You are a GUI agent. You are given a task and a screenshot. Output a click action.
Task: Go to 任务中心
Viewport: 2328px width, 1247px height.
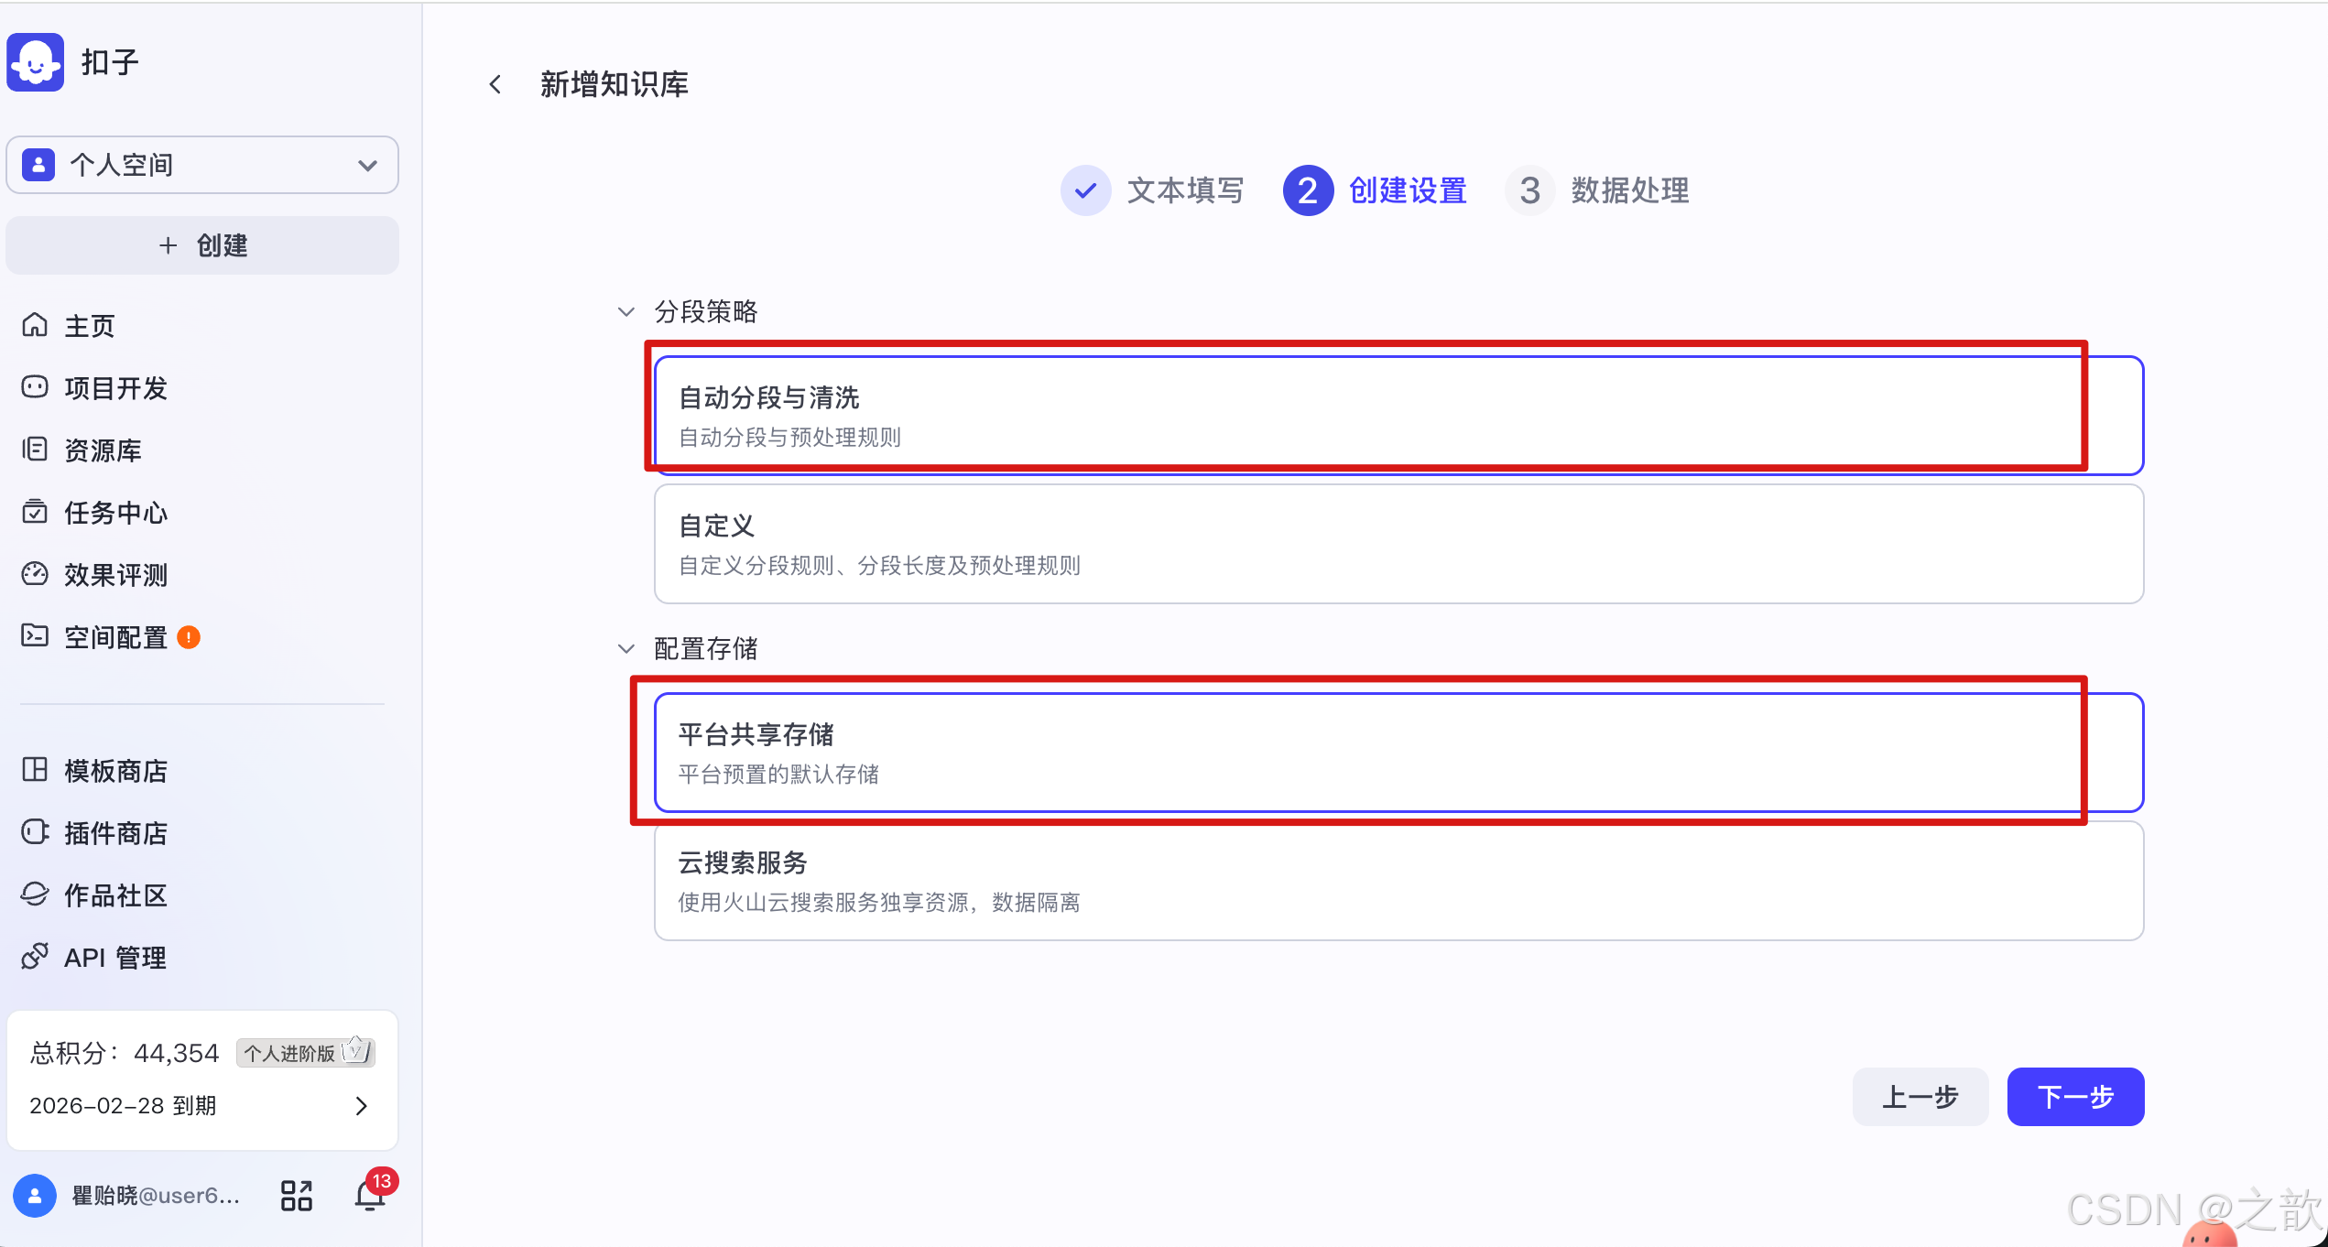tap(114, 513)
